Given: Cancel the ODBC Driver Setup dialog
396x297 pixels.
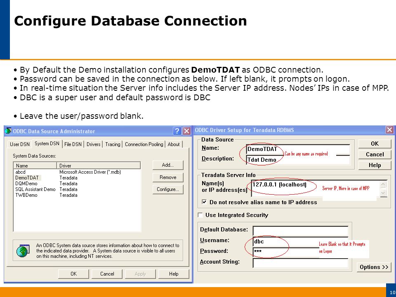Looking at the screenshot, I should [x=375, y=154].
